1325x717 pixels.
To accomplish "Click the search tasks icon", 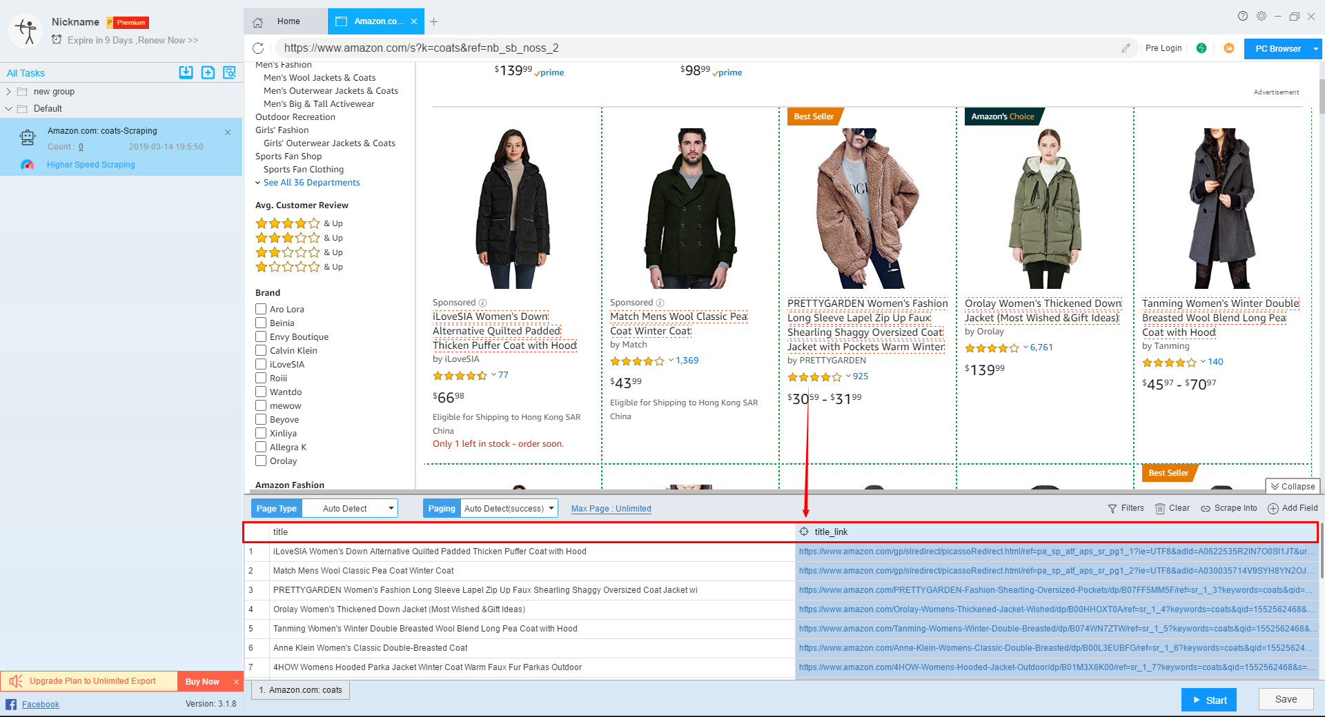I will coord(229,72).
